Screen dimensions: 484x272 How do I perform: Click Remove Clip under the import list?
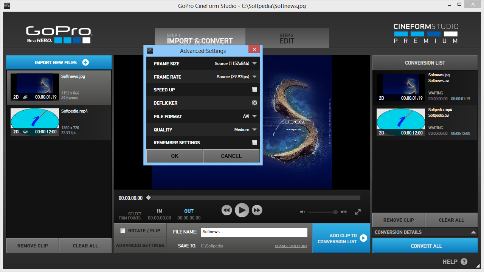33,246
